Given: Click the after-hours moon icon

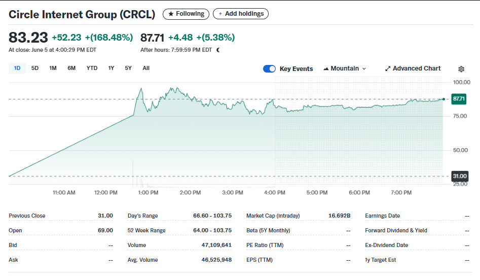Looking at the screenshot, I should pos(218,50).
